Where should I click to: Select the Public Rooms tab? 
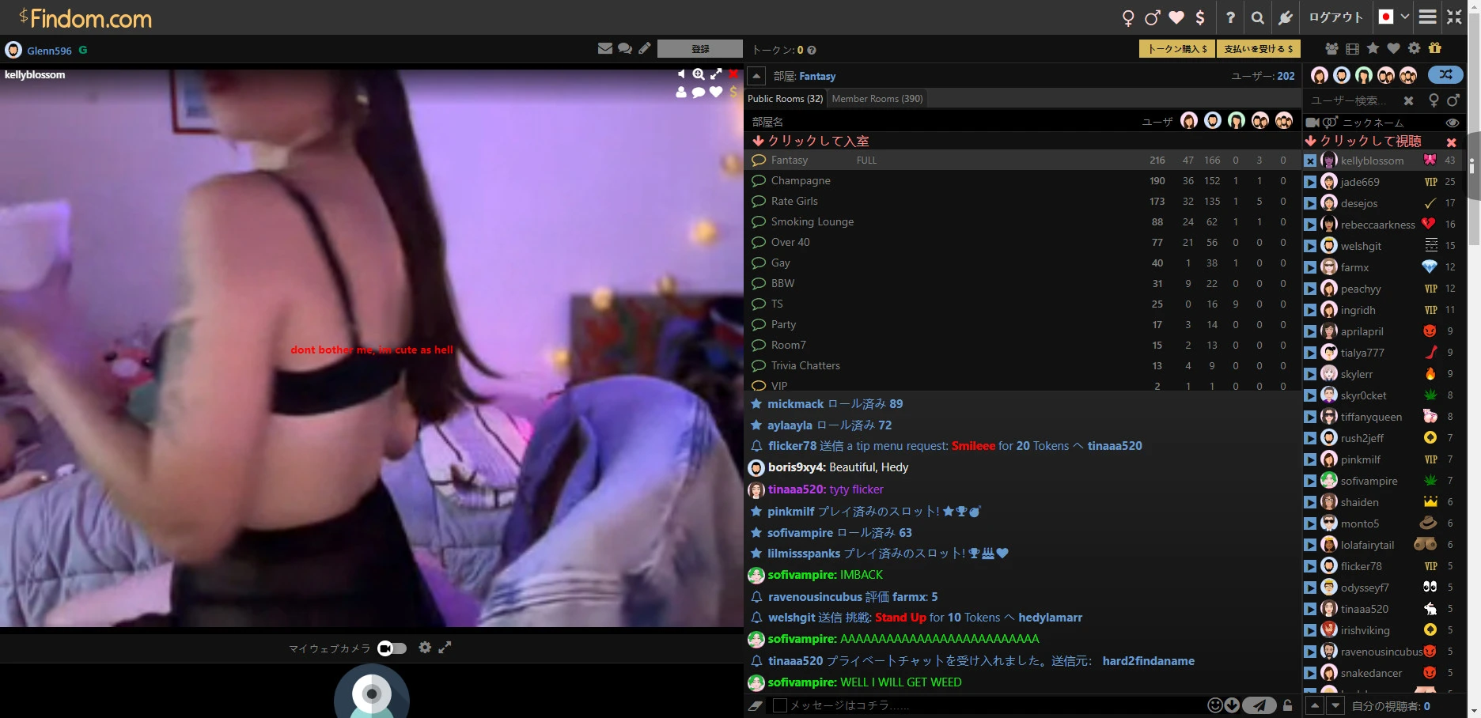[x=785, y=99]
